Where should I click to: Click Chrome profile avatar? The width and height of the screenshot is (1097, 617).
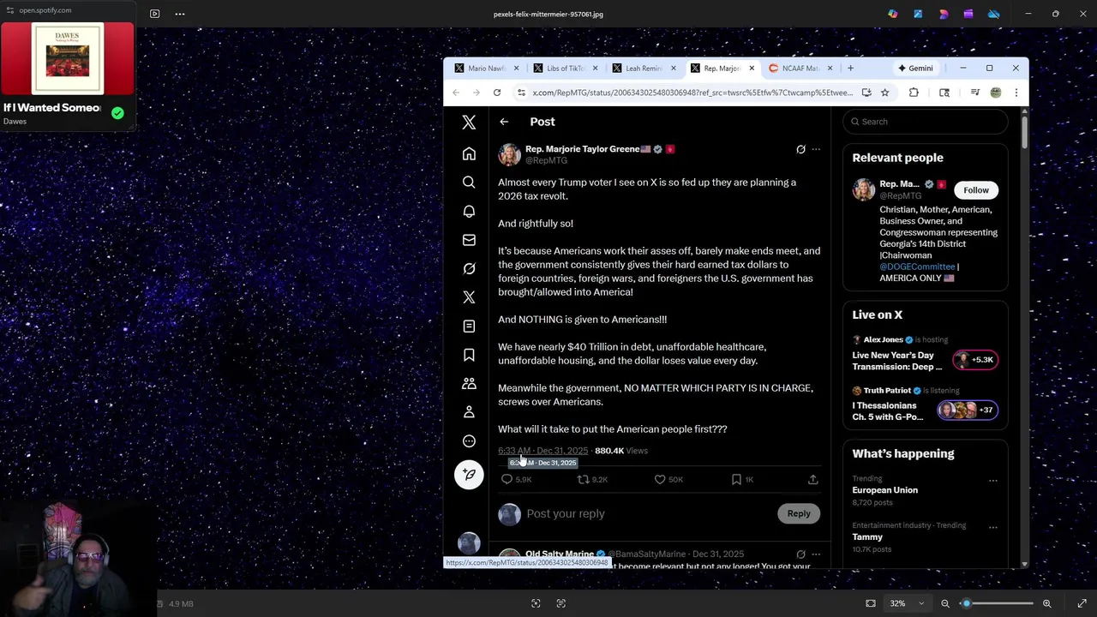point(995,93)
